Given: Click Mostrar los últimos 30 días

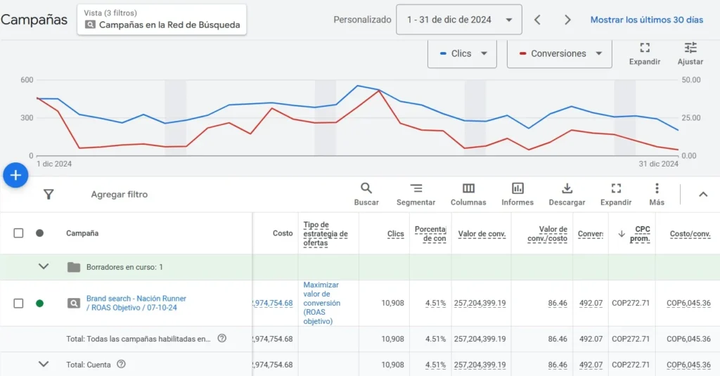Looking at the screenshot, I should pyautogui.click(x=646, y=20).
